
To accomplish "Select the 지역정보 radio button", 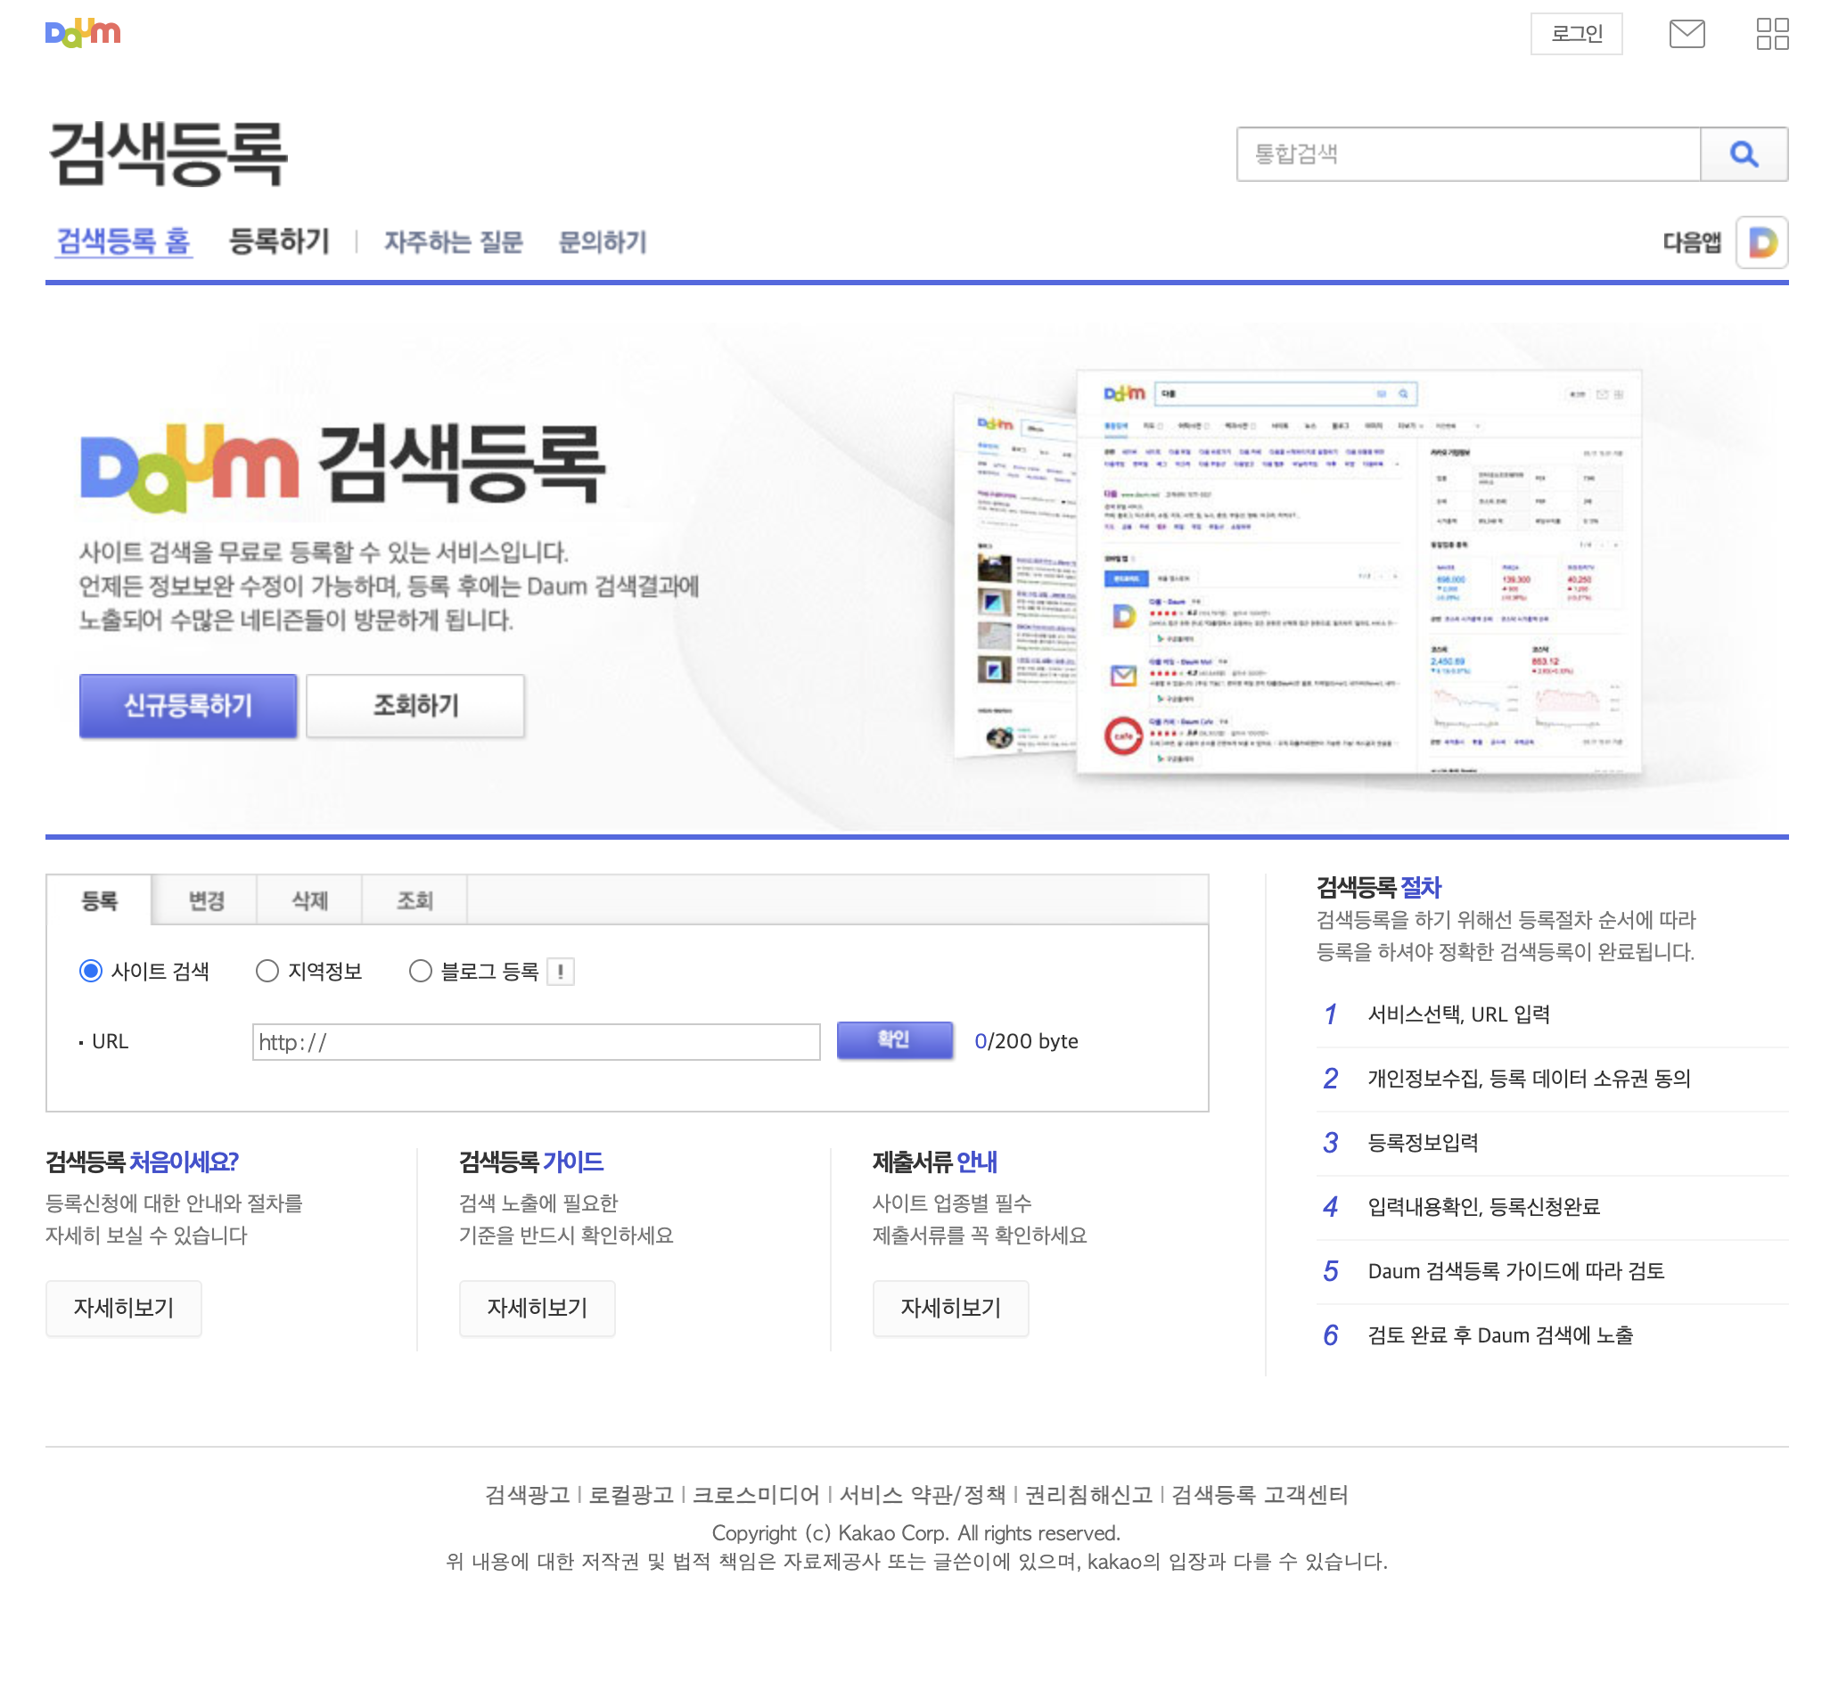I will [x=267, y=971].
